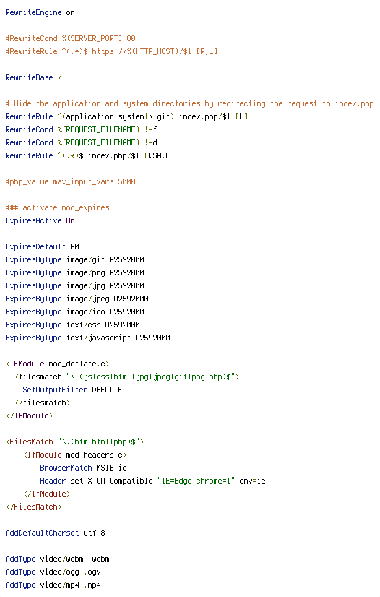Click the ExpiresDefault A0 line
This screenshot has width=380, height=597.
(42, 246)
